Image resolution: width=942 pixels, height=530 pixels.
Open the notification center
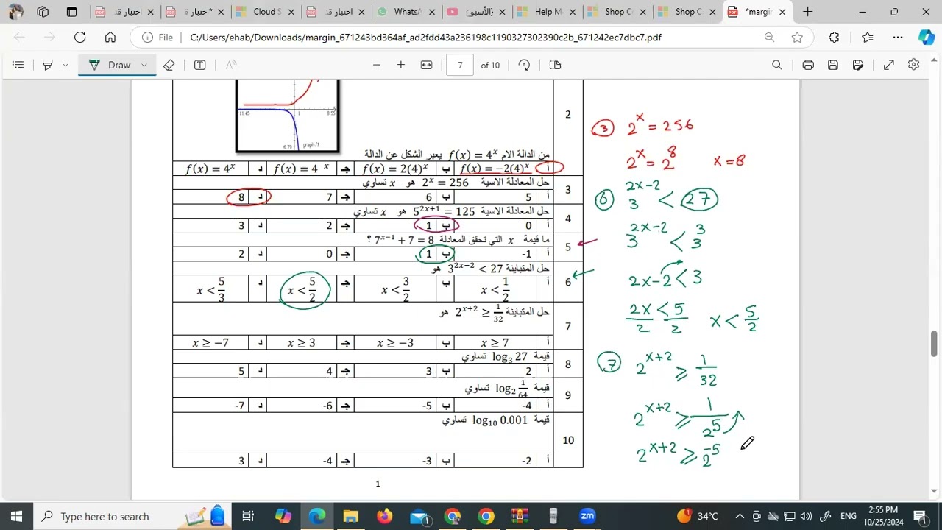[x=920, y=516]
